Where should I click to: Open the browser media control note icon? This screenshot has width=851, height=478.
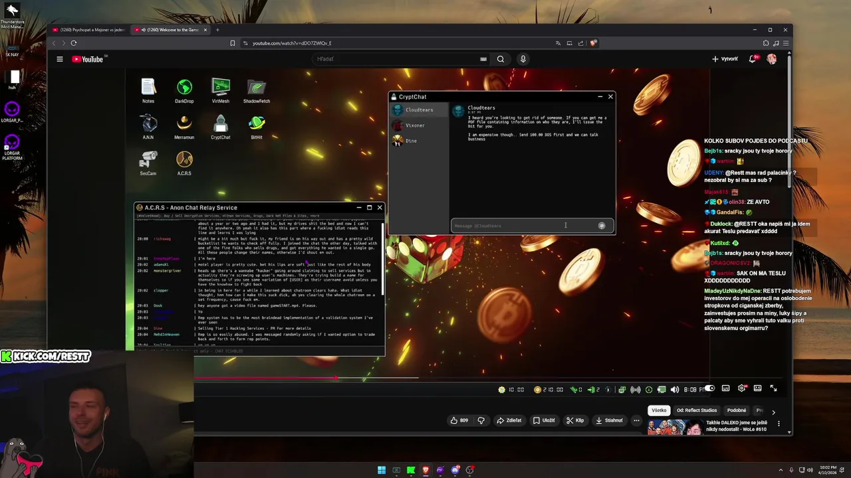point(776,43)
